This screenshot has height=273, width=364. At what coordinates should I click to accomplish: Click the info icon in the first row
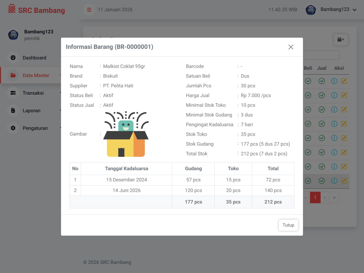click(334, 81)
